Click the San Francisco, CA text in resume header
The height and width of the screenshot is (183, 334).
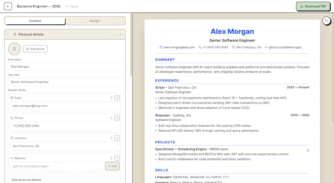[248, 47]
